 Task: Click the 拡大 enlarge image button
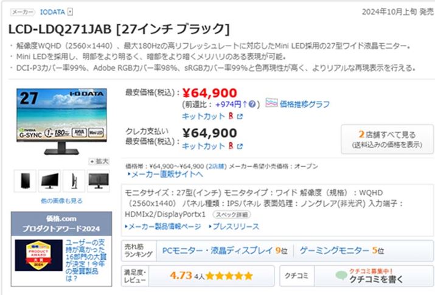pyautogui.click(x=99, y=161)
